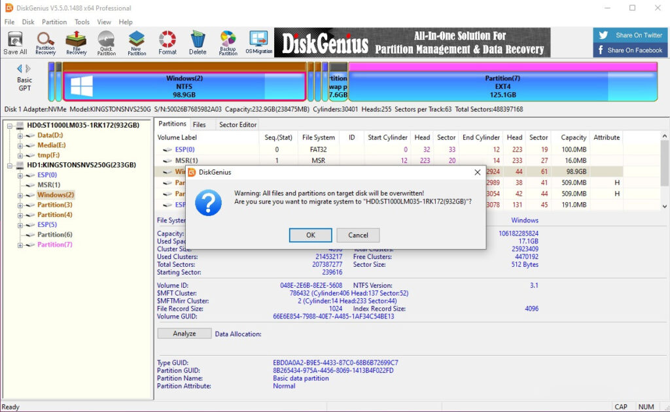670x412 pixels.
Task: Click the Delete partition icon
Action: click(198, 43)
